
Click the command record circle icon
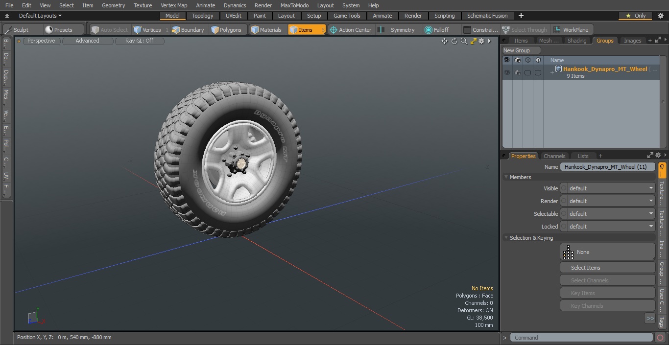coord(660,338)
